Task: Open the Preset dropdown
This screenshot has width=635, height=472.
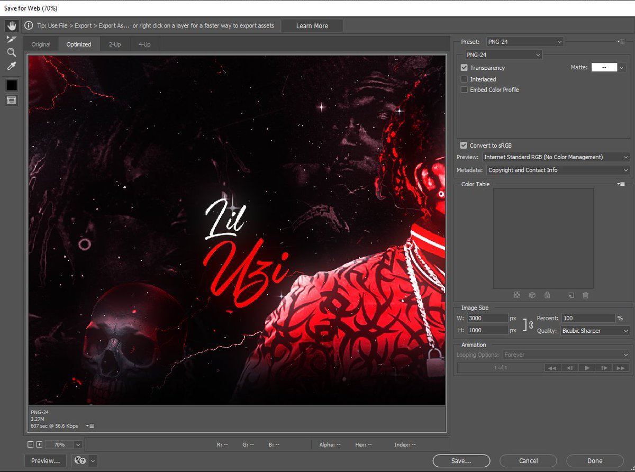Action: click(x=525, y=41)
